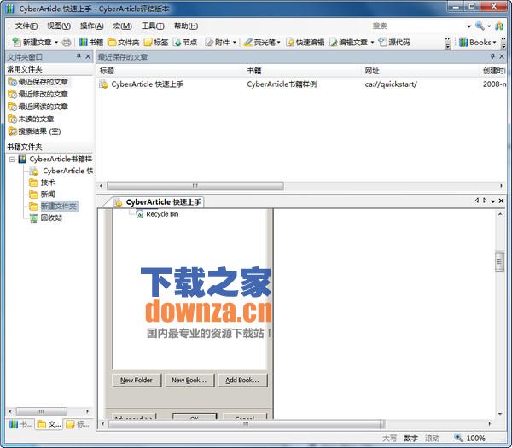Select the CyberArticle 快 article tree node

pyautogui.click(x=61, y=171)
